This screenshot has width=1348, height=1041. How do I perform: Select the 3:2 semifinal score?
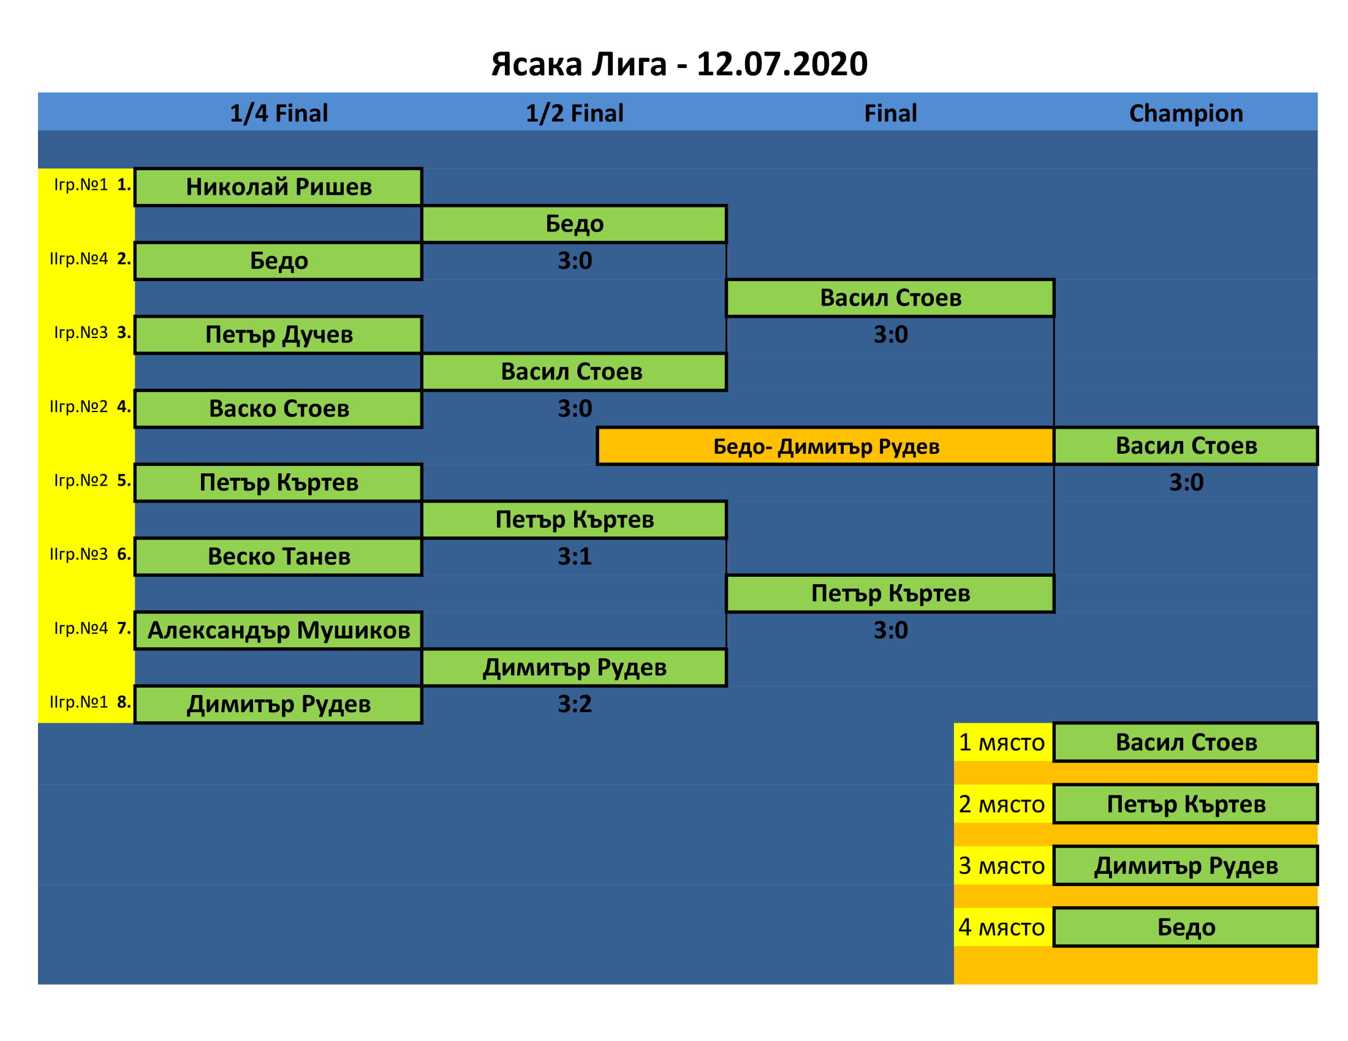click(574, 704)
